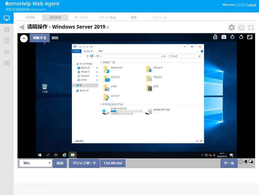Open the users group sidebar icon
The width and height of the screenshot is (259, 195).
[7, 52]
